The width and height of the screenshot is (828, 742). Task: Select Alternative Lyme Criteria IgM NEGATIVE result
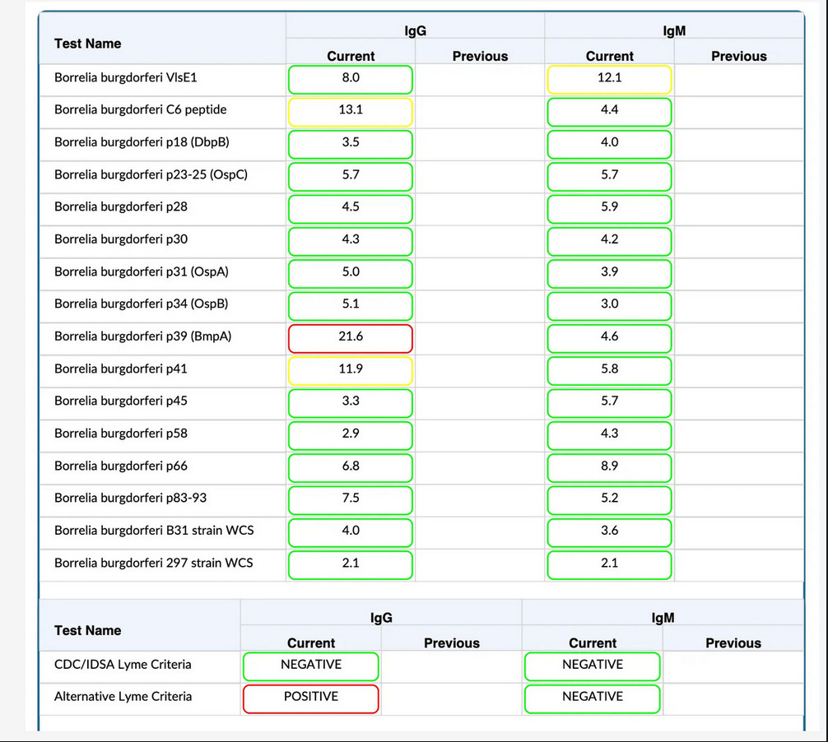(x=593, y=699)
